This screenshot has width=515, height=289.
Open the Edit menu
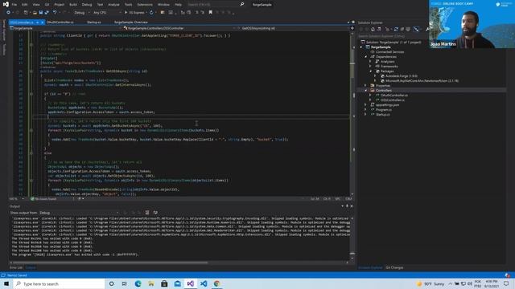coord(25,5)
